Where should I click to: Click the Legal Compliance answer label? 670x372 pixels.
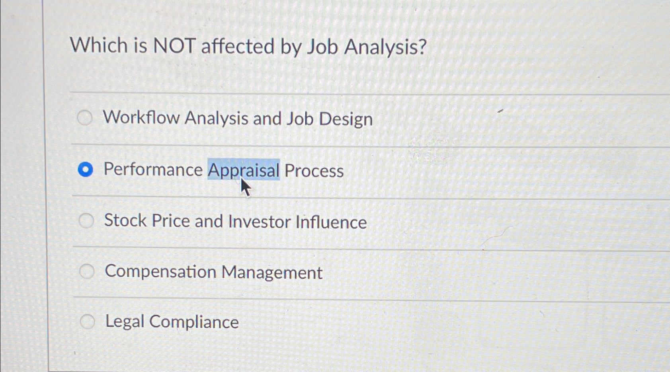pyautogui.click(x=171, y=322)
